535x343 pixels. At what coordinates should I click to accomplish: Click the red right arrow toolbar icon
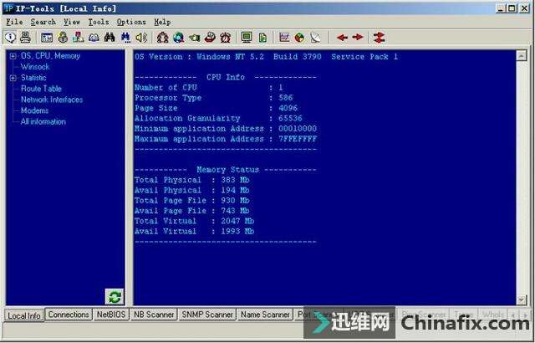358,38
